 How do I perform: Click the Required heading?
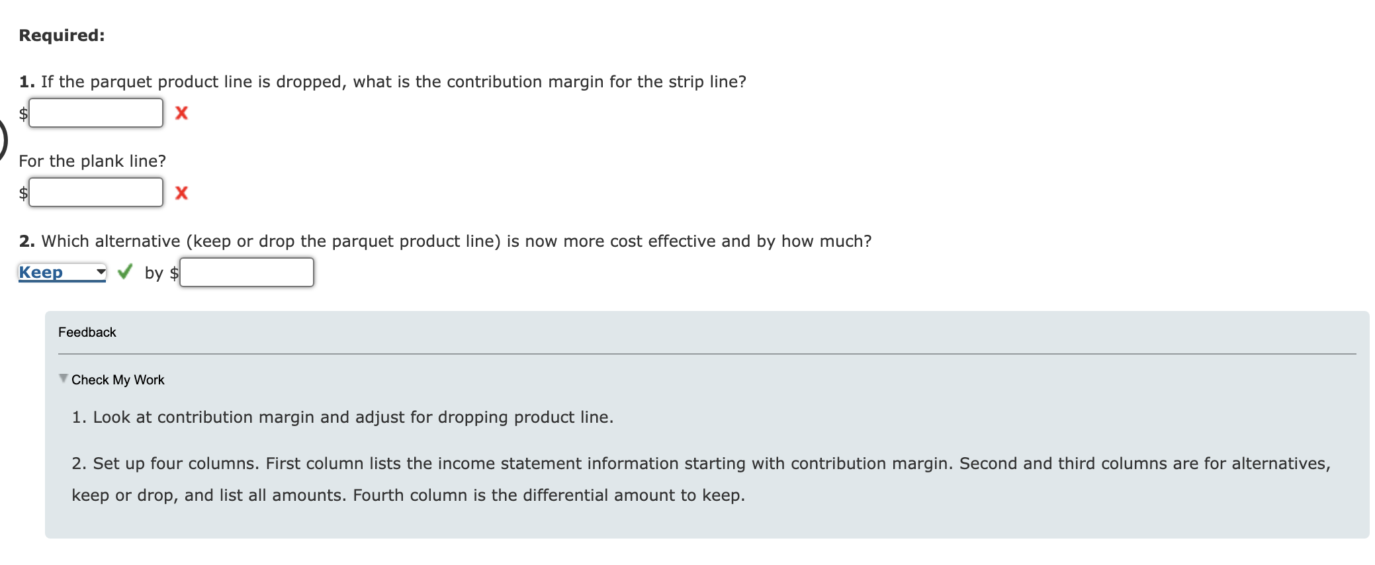(x=61, y=35)
